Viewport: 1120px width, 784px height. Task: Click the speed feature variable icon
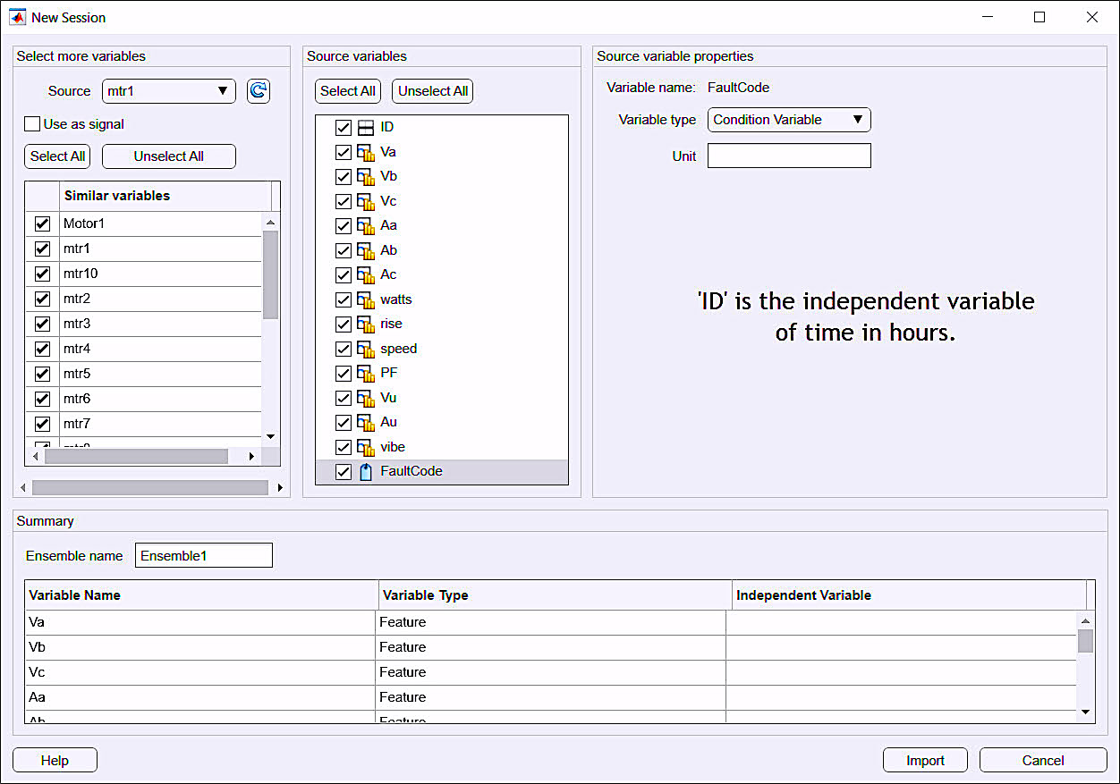[x=365, y=349]
